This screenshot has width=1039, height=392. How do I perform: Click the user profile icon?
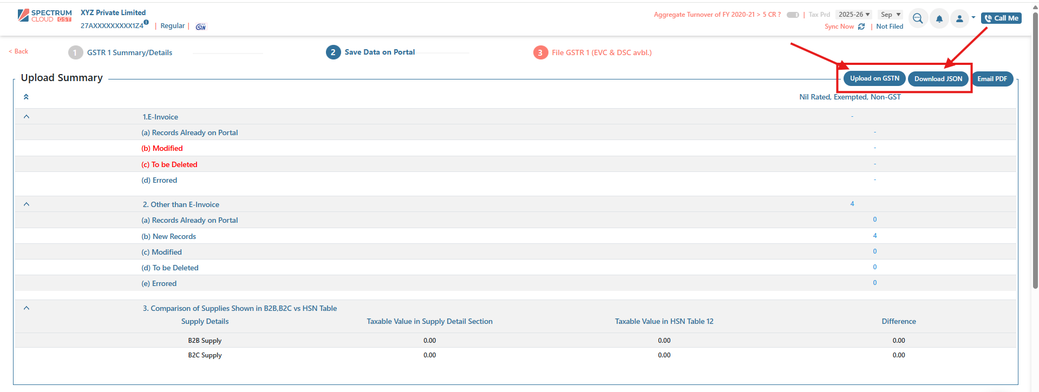[x=959, y=19]
